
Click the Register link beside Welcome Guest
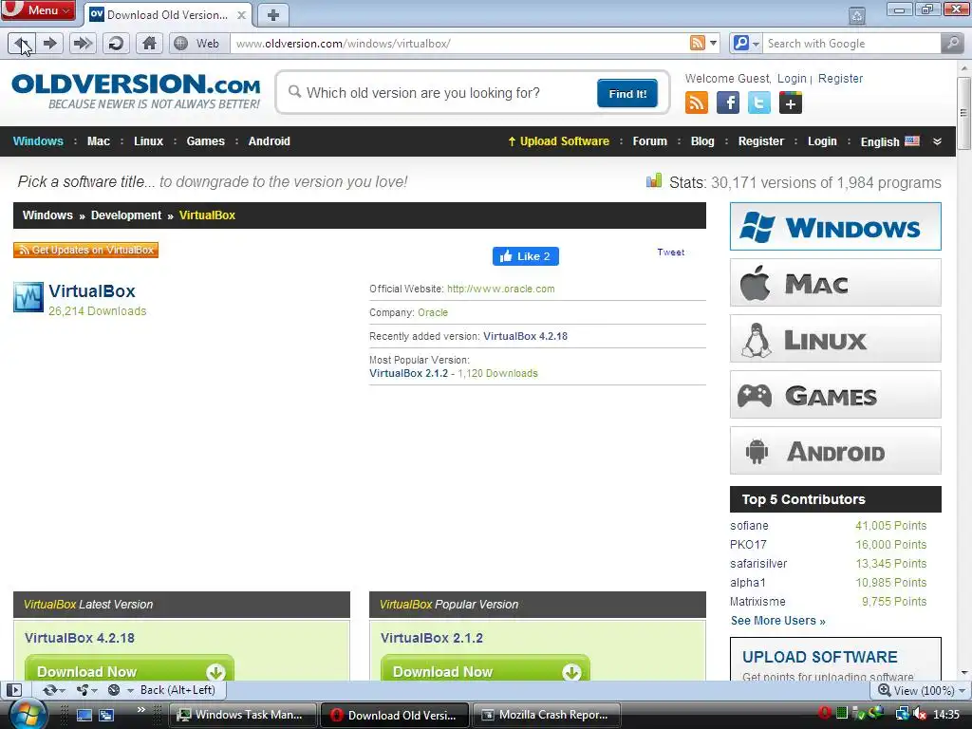(840, 79)
